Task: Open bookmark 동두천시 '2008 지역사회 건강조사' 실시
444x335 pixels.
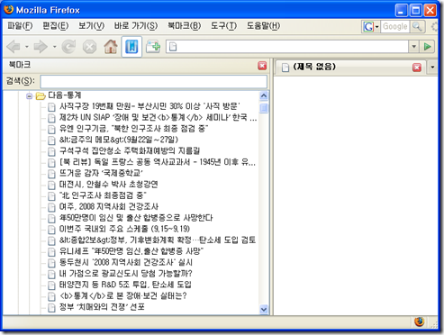Action: (126, 262)
